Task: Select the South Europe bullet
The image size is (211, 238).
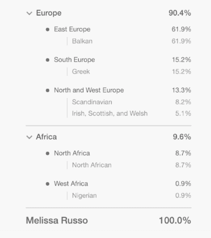Action: [x=47, y=60]
